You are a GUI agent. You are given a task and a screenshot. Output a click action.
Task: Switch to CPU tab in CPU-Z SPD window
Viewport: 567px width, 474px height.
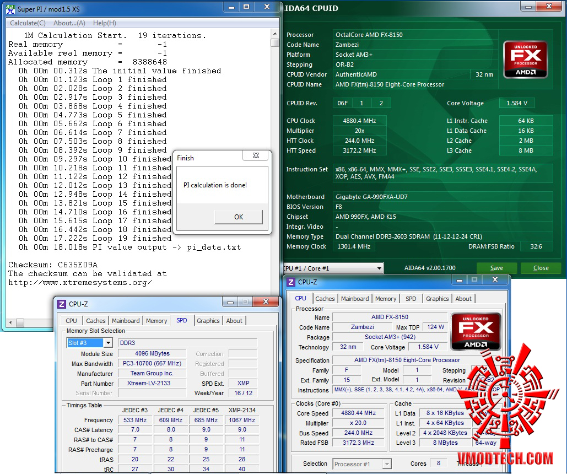tap(71, 321)
